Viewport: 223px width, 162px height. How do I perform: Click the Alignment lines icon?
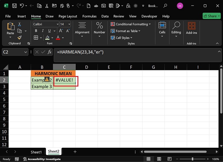tap(82, 25)
